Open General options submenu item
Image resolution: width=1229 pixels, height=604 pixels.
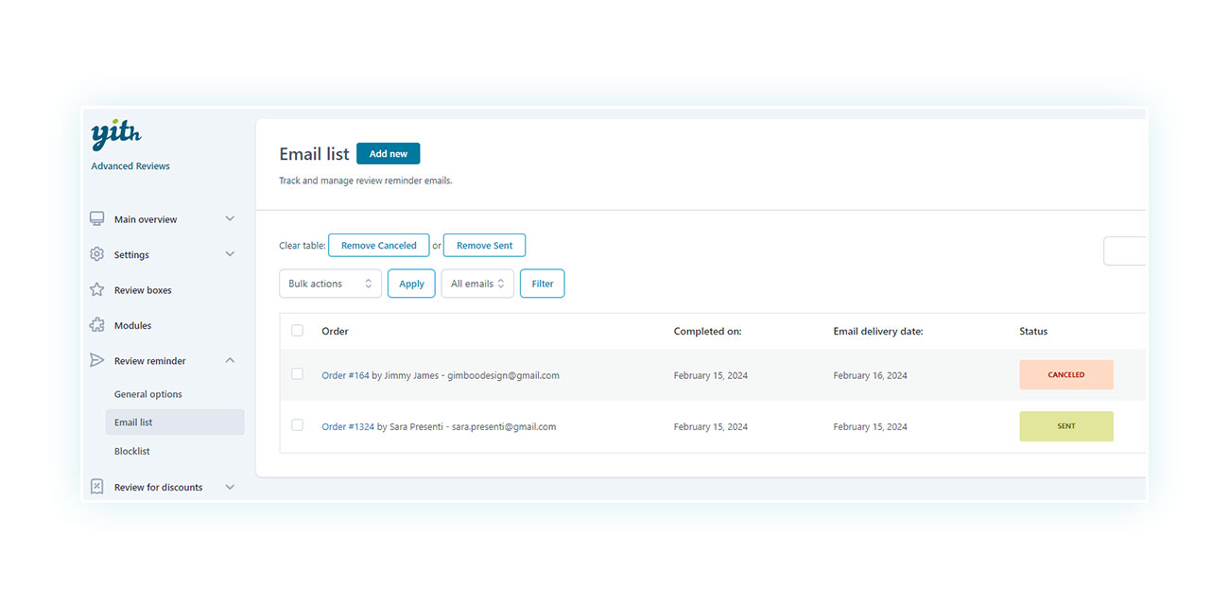[x=148, y=394]
